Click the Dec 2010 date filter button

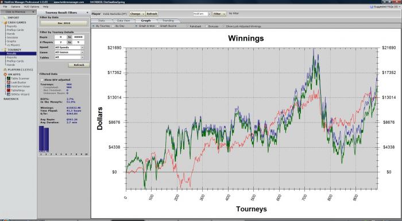tap(64, 23)
